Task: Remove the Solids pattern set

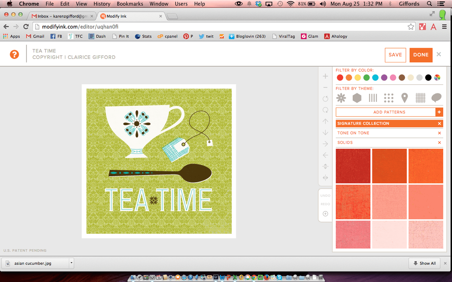Action: [x=439, y=143]
